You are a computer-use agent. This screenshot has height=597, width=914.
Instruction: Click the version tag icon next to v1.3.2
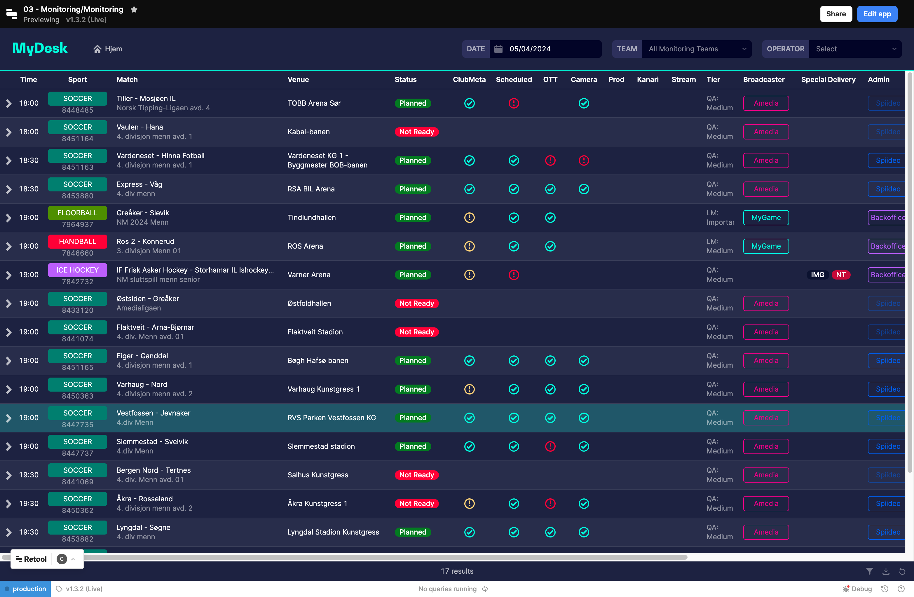tap(59, 589)
